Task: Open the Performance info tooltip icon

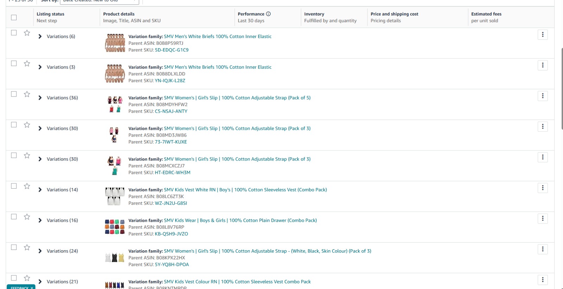Action: (268, 14)
